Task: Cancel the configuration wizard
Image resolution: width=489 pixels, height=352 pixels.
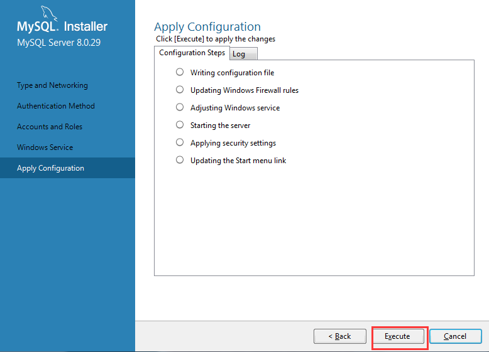Action: [x=455, y=336]
